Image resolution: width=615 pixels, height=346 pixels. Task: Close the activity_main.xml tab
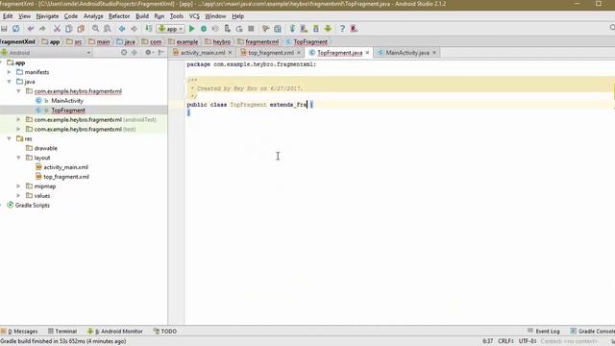[x=231, y=53]
